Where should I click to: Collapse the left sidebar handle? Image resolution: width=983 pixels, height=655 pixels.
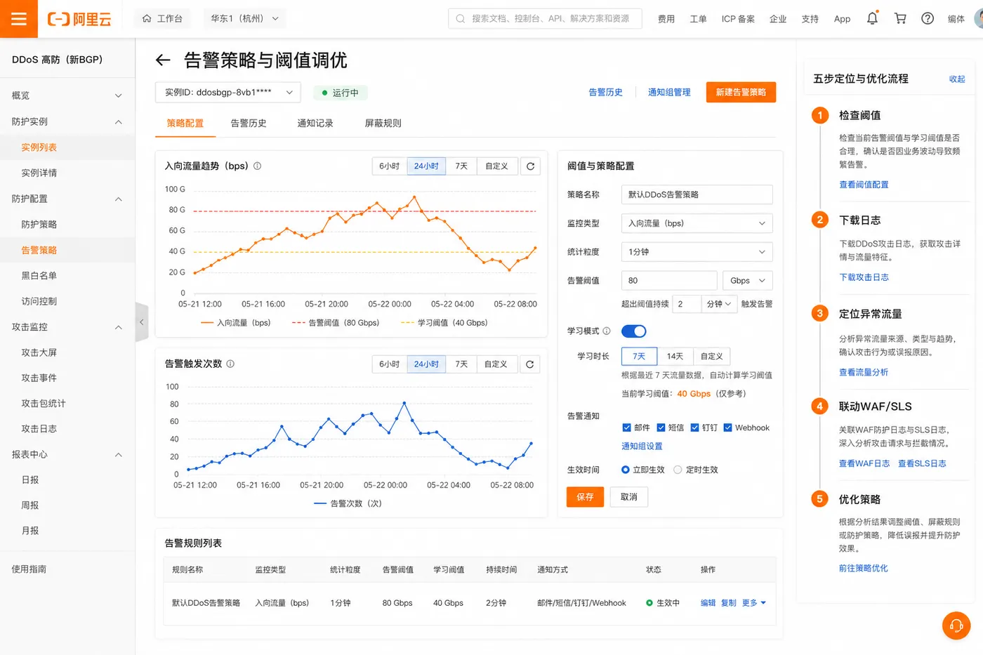tap(142, 322)
